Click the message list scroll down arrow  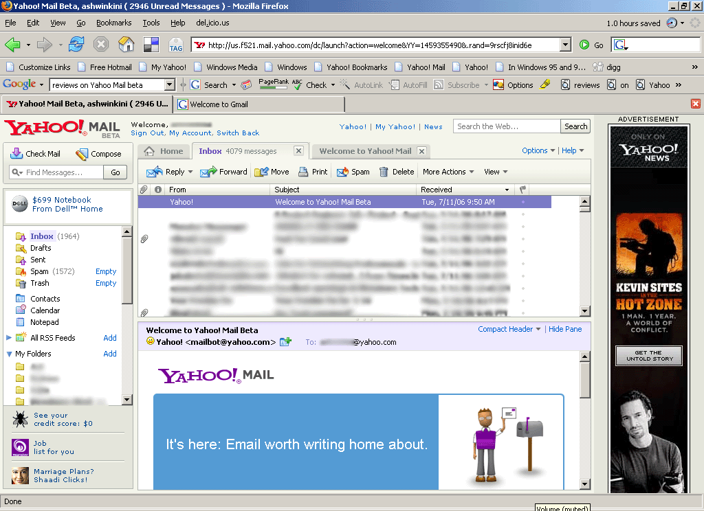point(584,311)
